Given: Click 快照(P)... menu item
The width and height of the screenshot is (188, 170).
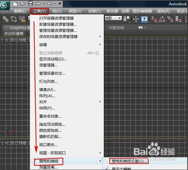Looking at the screenshot, I should 67,108.
